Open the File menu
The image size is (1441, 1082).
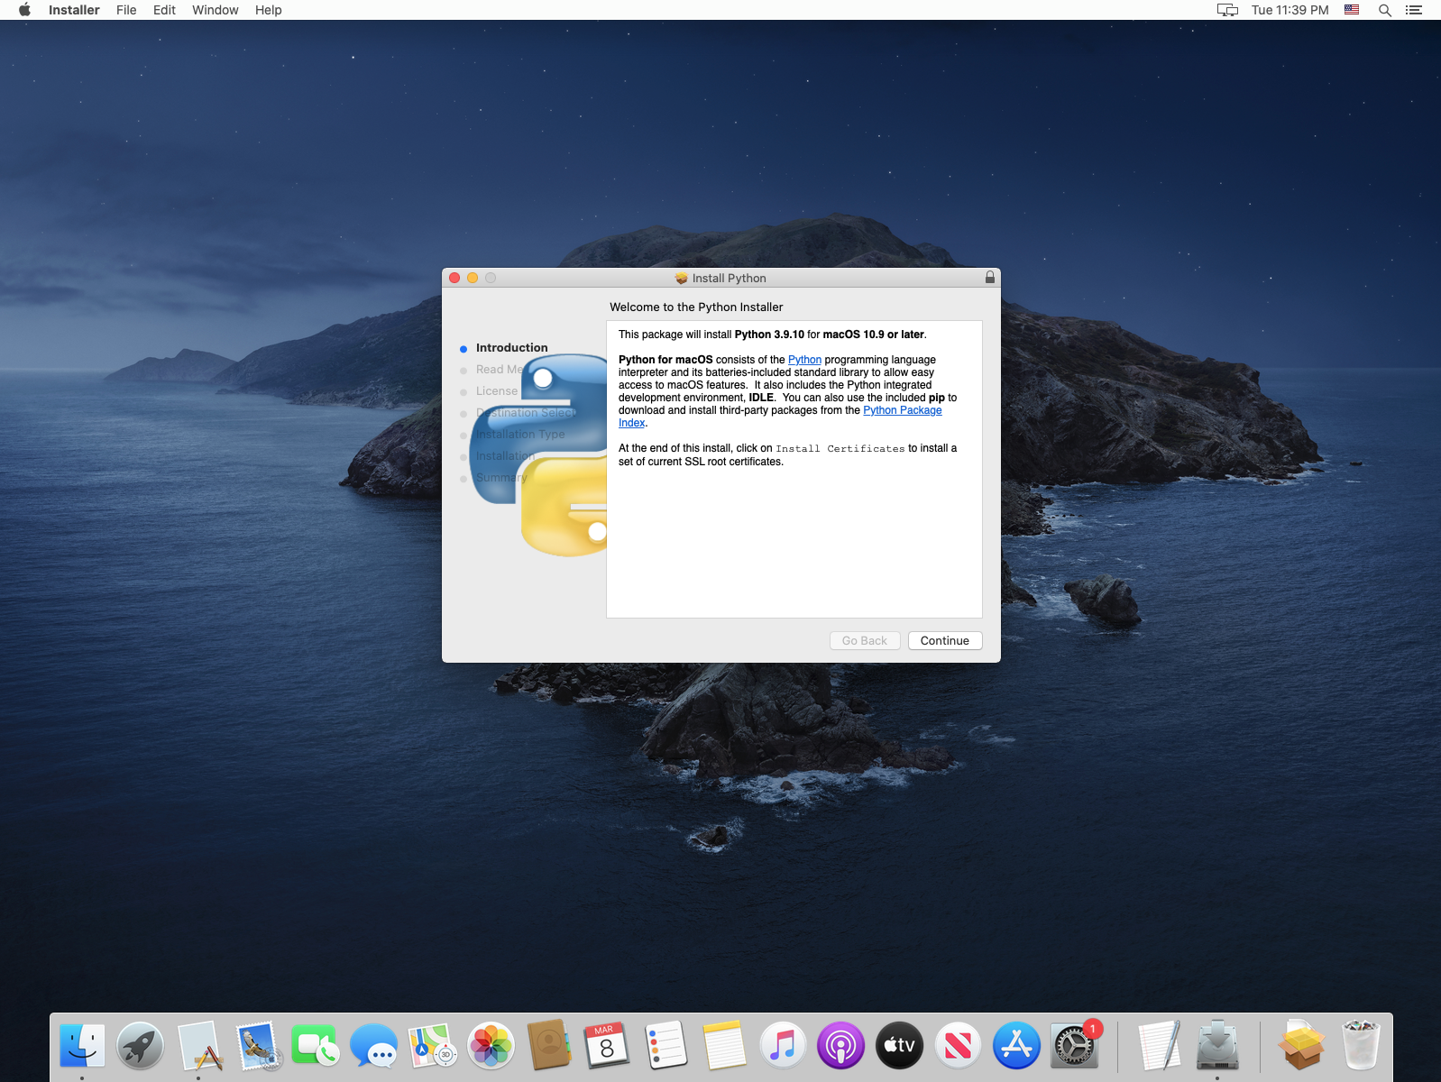[x=126, y=10]
